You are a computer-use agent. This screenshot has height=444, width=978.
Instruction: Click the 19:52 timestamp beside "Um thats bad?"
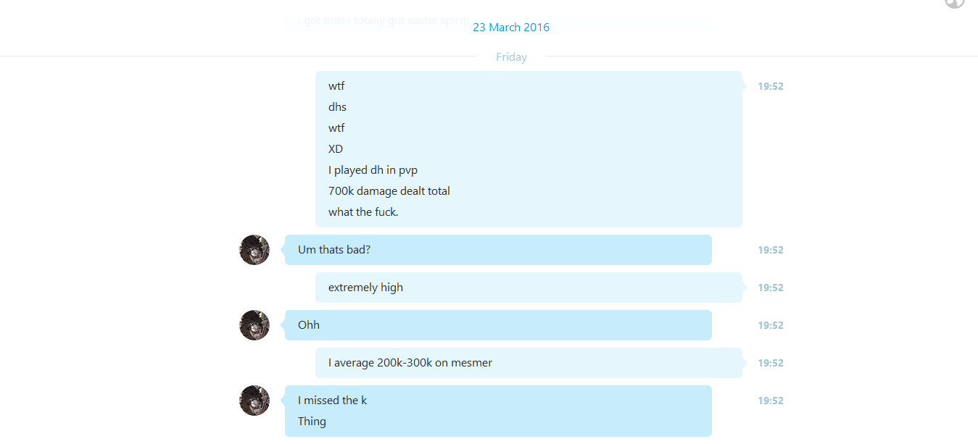click(771, 250)
